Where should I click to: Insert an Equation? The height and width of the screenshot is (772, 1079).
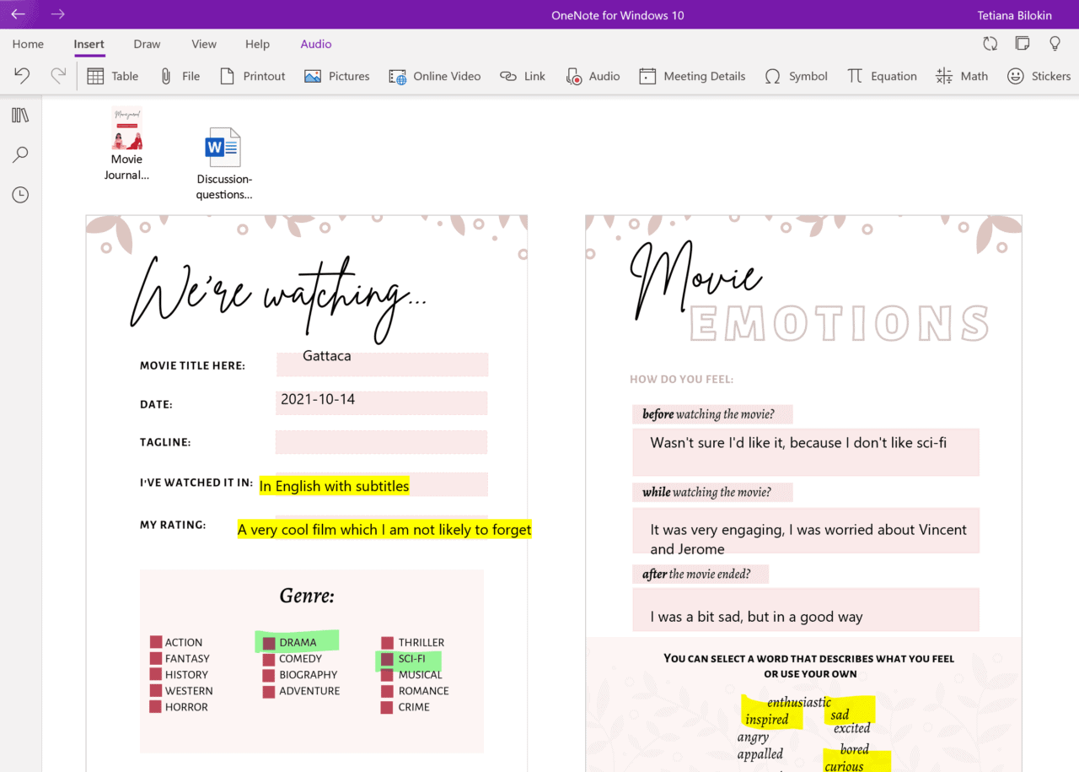[882, 76]
